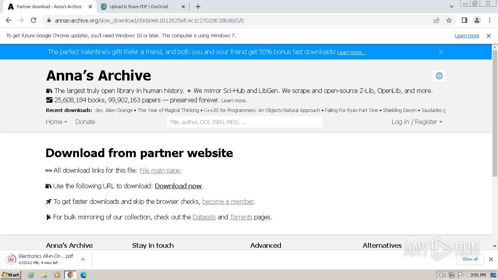Expand the download item options chevron

click(x=83, y=259)
